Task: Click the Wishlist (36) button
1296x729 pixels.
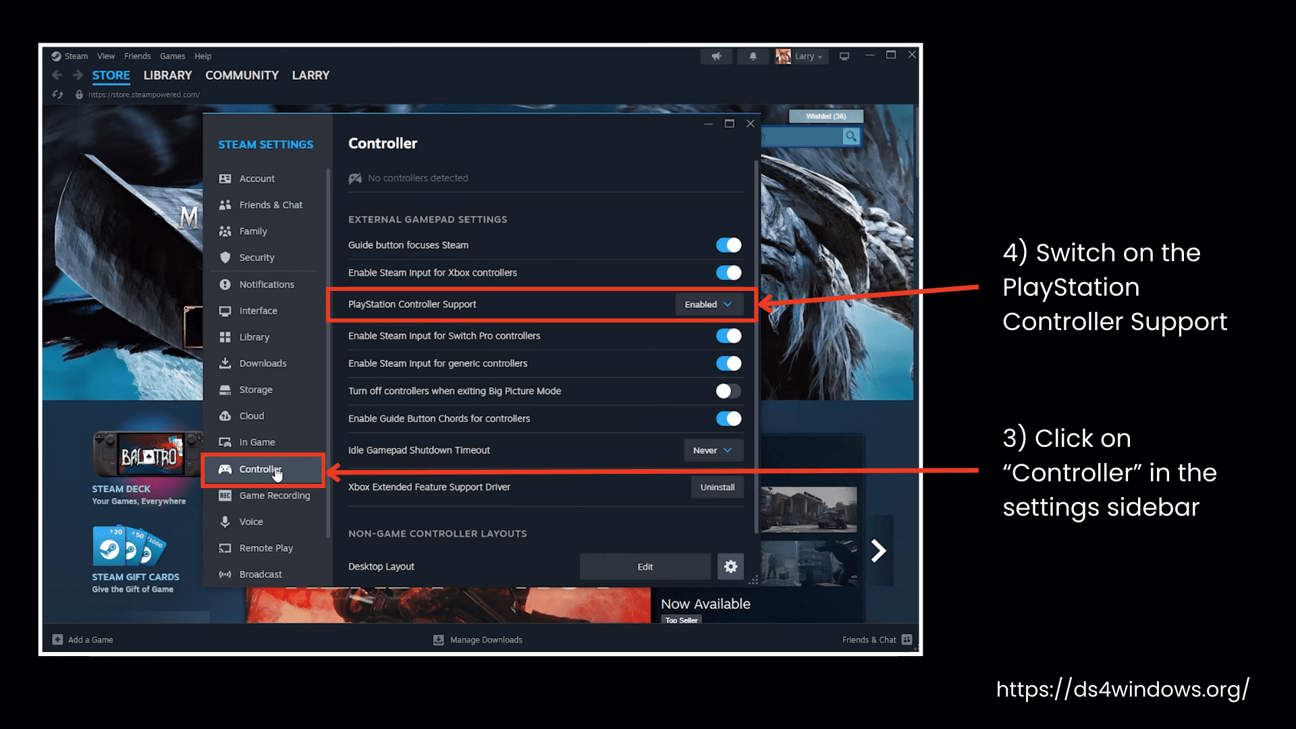Action: 826,116
